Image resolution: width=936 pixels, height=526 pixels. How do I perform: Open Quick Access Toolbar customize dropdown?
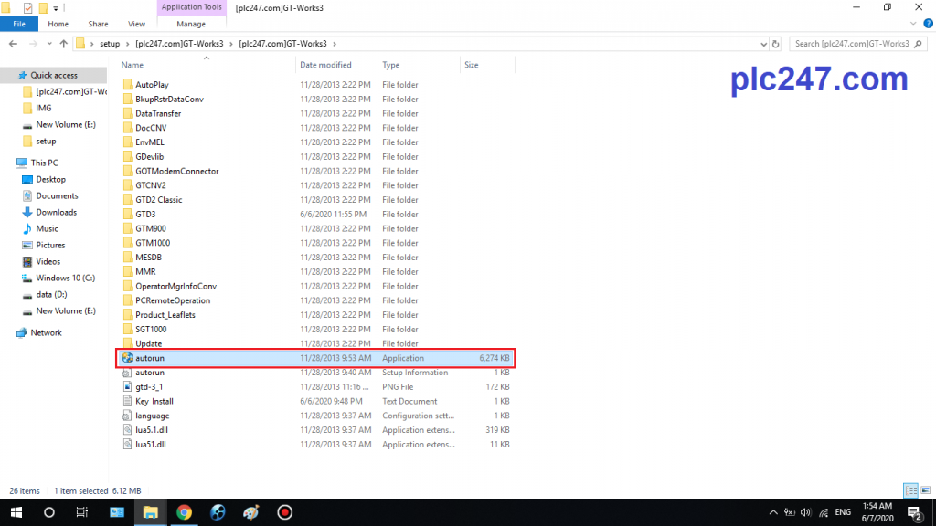click(x=56, y=8)
